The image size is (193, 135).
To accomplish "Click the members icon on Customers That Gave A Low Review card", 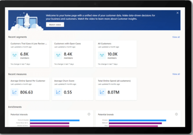I will (x=14, y=55).
